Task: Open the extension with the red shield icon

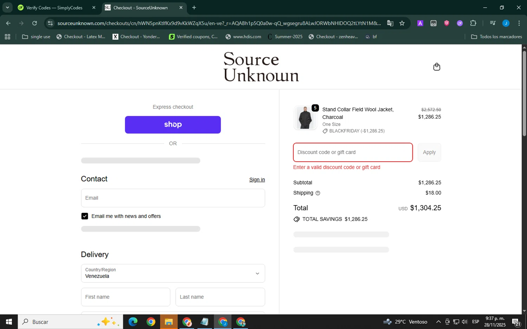Action: tap(447, 23)
